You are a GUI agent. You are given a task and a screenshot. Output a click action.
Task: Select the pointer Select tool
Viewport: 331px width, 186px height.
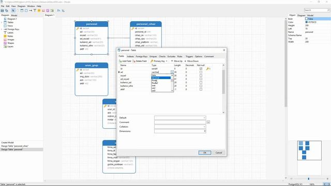click(x=13, y=10)
